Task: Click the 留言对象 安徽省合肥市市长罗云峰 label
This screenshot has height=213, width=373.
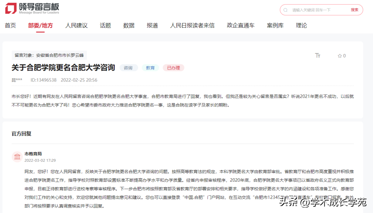Action: click(49, 55)
